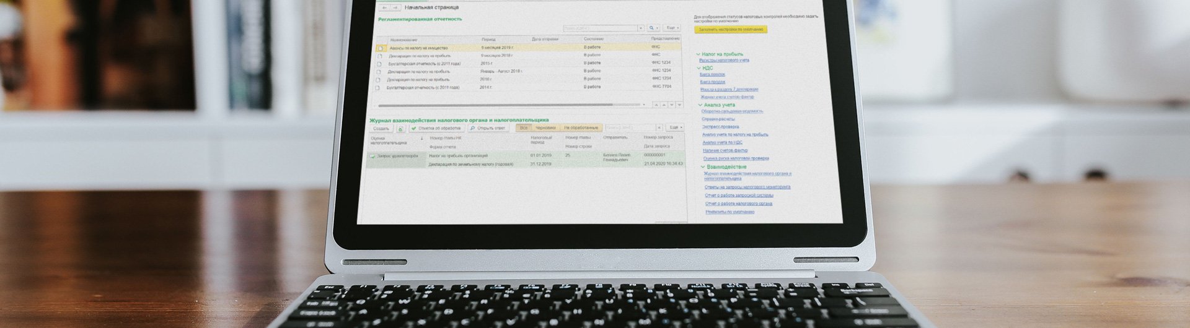The width and height of the screenshot is (1190, 328).
Task: Click the Запрос удовлетворён status icon
Action: pos(372,157)
